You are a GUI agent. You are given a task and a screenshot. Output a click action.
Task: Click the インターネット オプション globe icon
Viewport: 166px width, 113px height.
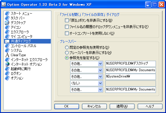click(x=7, y=64)
